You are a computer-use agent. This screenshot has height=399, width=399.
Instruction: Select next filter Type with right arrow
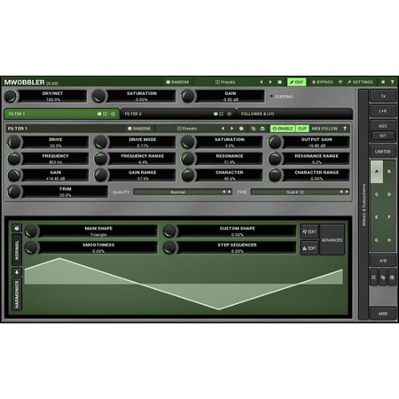(347, 192)
